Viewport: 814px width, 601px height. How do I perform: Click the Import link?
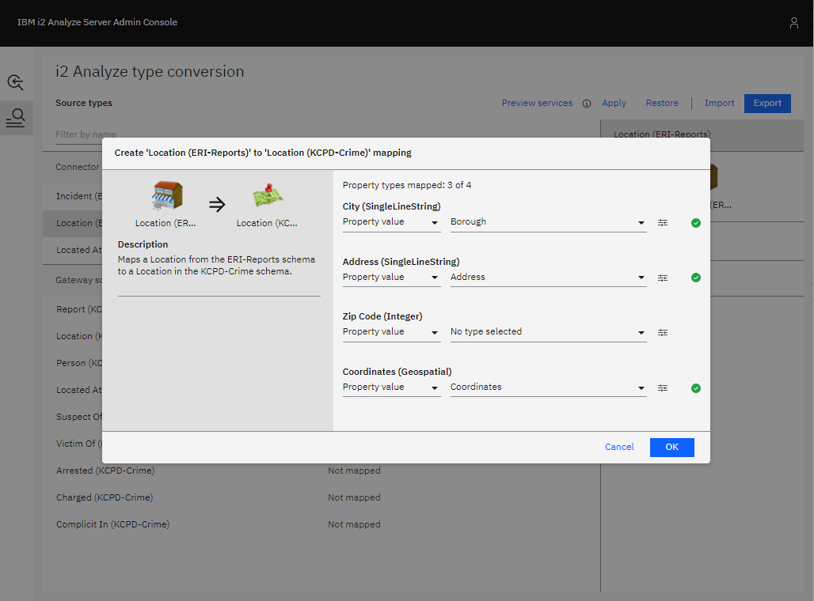tap(719, 103)
